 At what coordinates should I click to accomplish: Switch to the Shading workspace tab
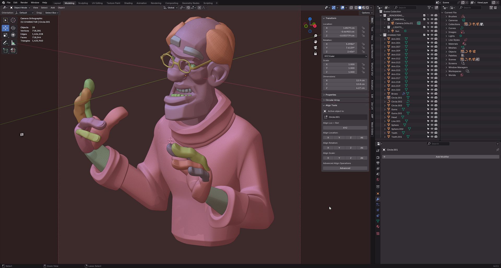(128, 3)
